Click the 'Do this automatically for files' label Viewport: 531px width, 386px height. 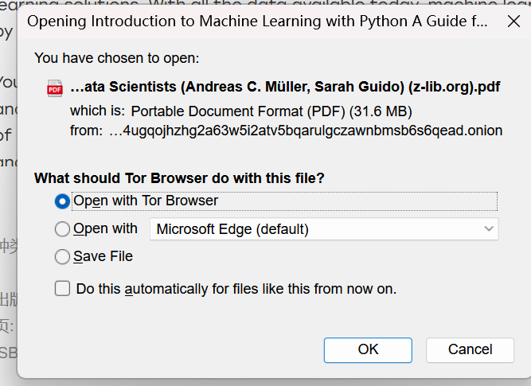click(x=236, y=289)
